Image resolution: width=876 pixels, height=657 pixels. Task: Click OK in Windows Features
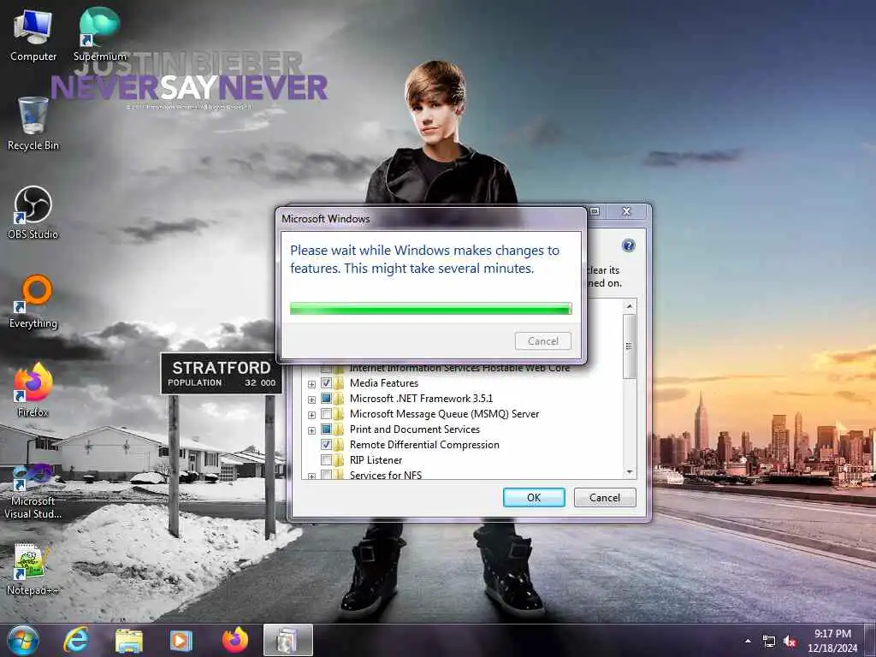click(x=534, y=497)
